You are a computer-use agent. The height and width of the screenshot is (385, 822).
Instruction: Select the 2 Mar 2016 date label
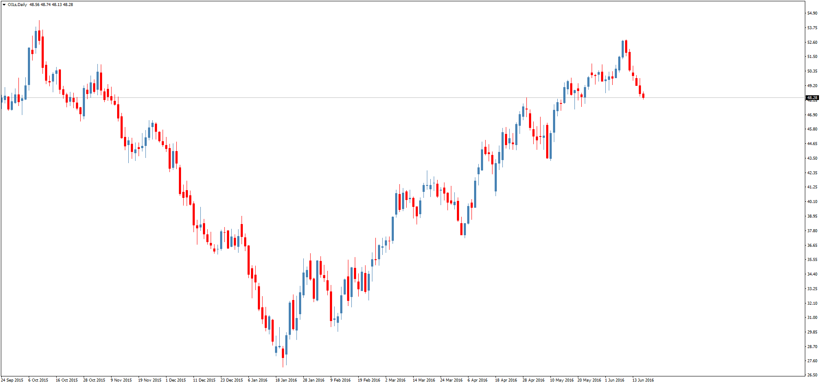click(396, 380)
